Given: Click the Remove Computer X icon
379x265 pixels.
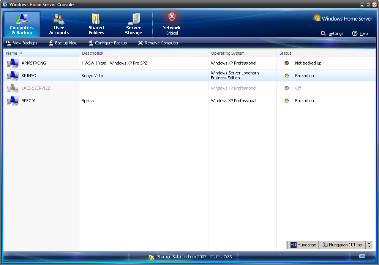Looking at the screenshot, I should point(141,43).
